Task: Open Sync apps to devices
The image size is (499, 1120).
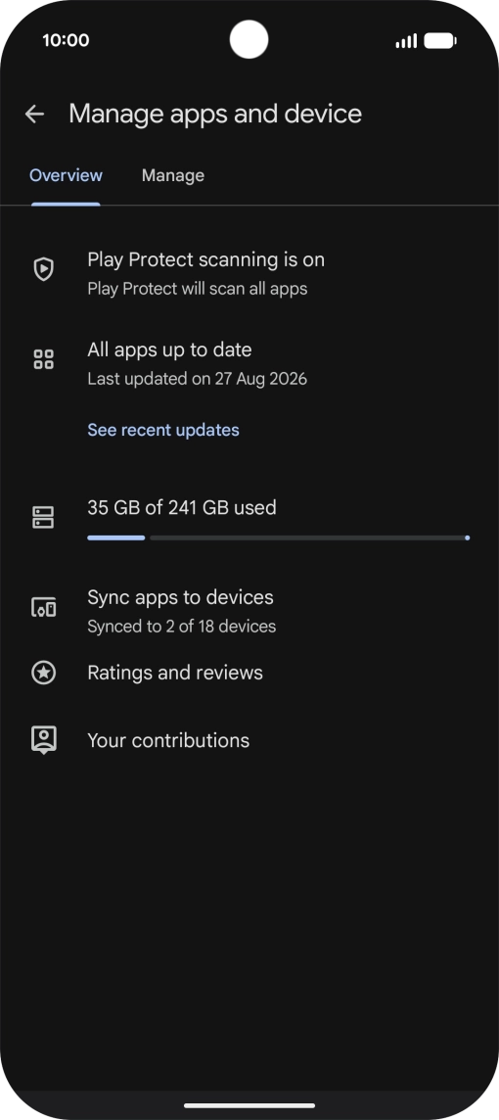Action: point(249,611)
